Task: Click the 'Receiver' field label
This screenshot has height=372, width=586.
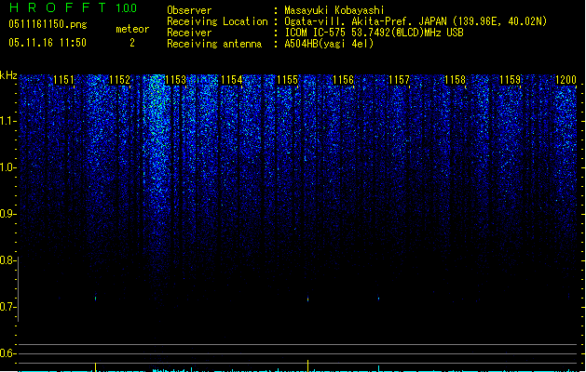Action: [x=189, y=33]
